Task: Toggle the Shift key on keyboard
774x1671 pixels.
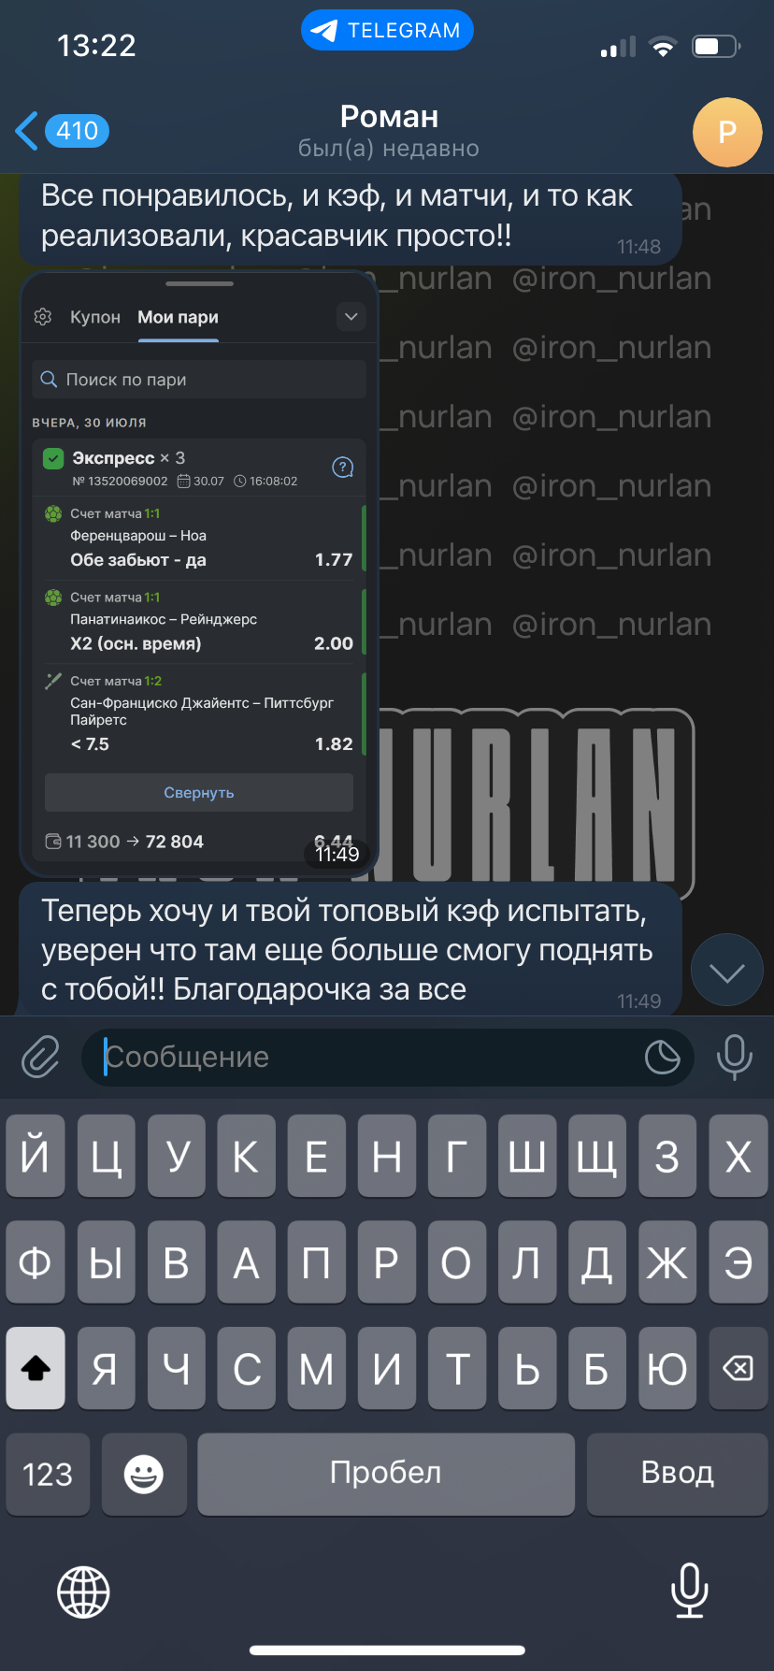Action: click(x=36, y=1369)
